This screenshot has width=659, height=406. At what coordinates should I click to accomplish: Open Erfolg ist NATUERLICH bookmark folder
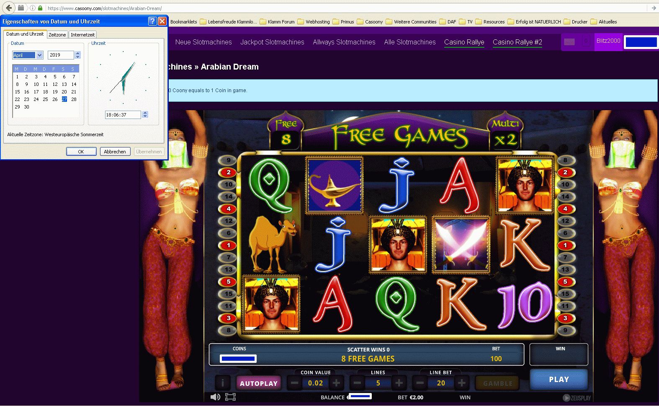coord(534,22)
